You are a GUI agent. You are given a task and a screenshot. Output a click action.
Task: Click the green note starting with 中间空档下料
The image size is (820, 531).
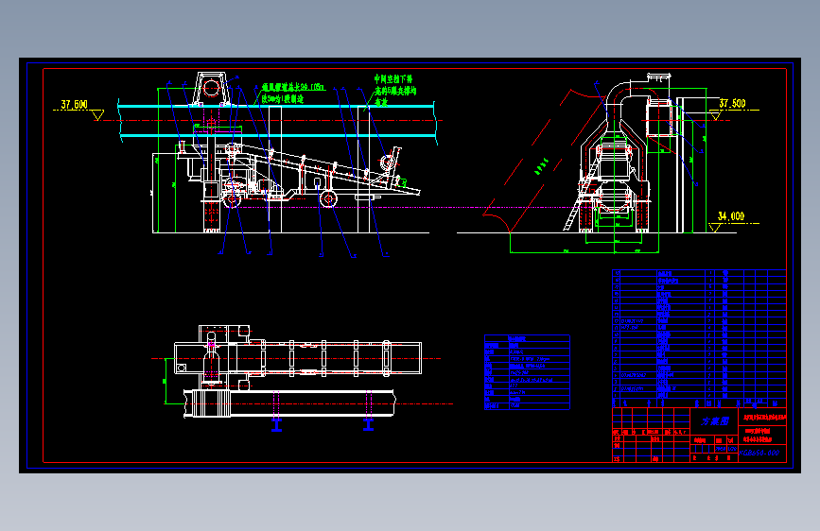[x=395, y=91]
